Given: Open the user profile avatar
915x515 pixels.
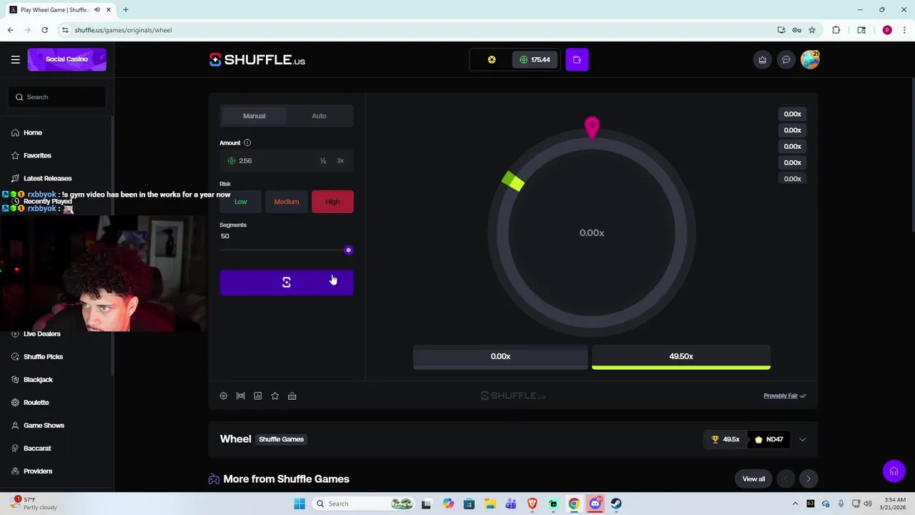Looking at the screenshot, I should [x=810, y=59].
